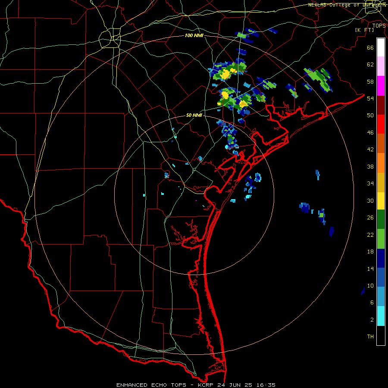Choose the navy blue legend color band
Image resolution: width=388 pixels, height=388 pixels.
coord(381,258)
